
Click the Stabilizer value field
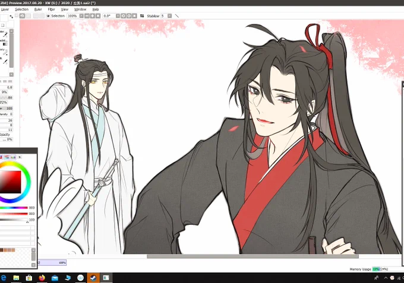pos(164,16)
